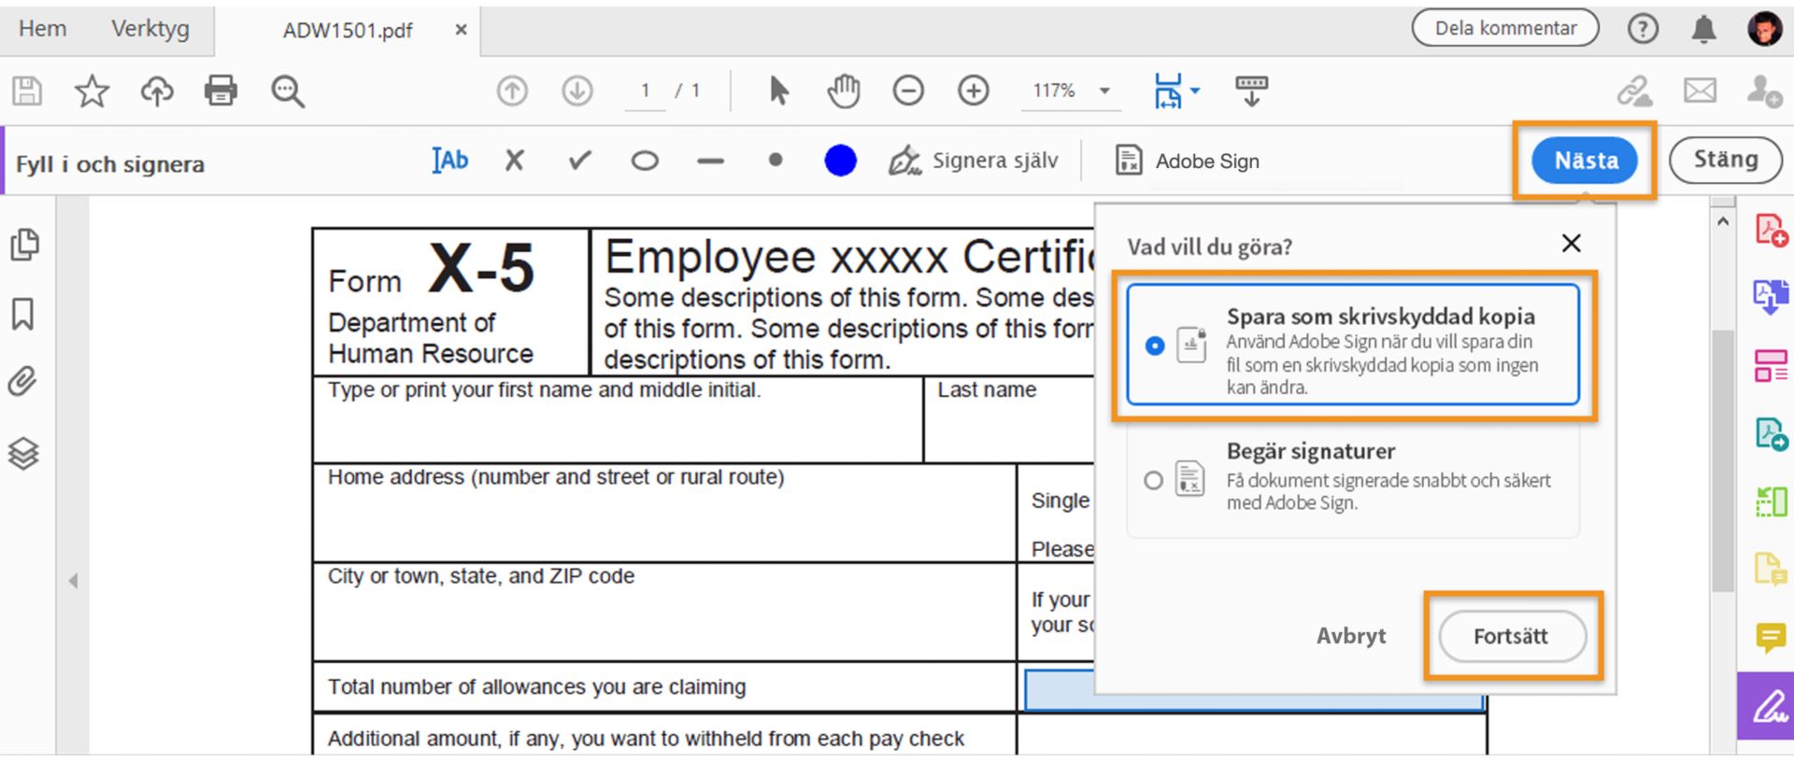Open the layers panel
The width and height of the screenshot is (1794, 762).
coord(23,454)
